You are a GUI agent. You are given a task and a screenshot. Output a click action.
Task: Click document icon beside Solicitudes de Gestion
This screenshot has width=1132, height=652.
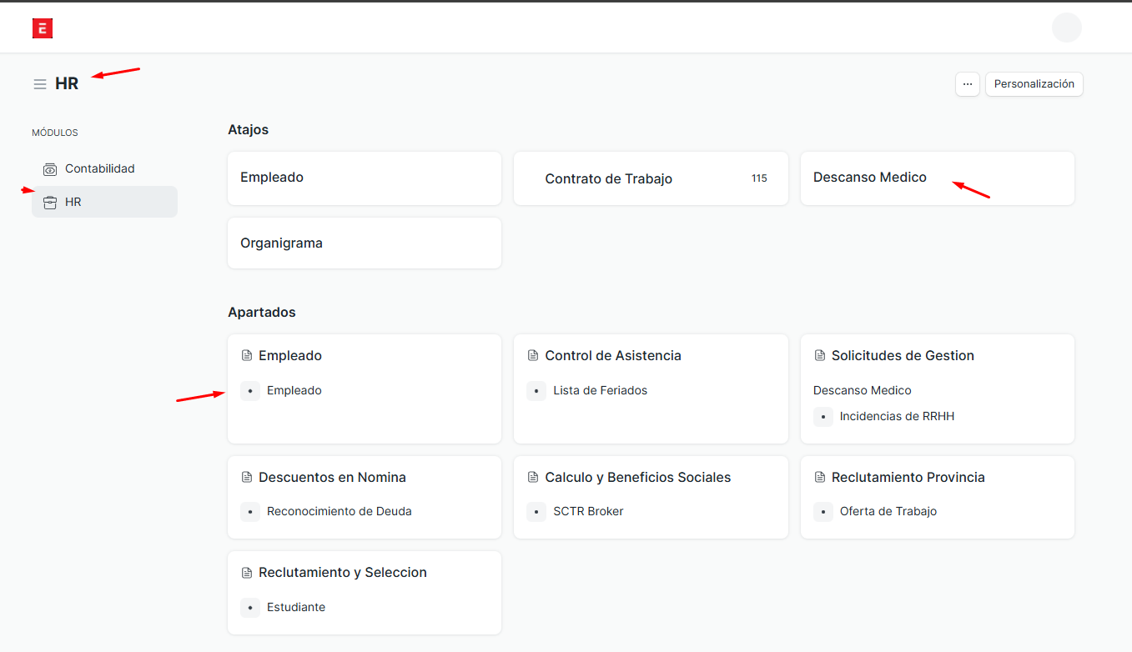pyautogui.click(x=819, y=356)
